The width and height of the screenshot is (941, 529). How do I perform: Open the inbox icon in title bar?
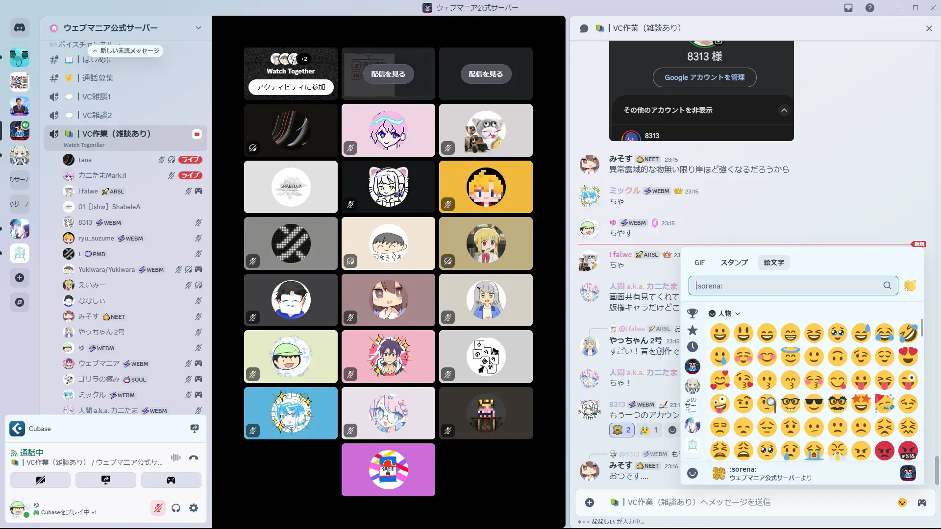(848, 8)
